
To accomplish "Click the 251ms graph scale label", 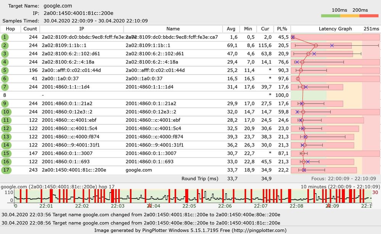I will click(x=371, y=29).
